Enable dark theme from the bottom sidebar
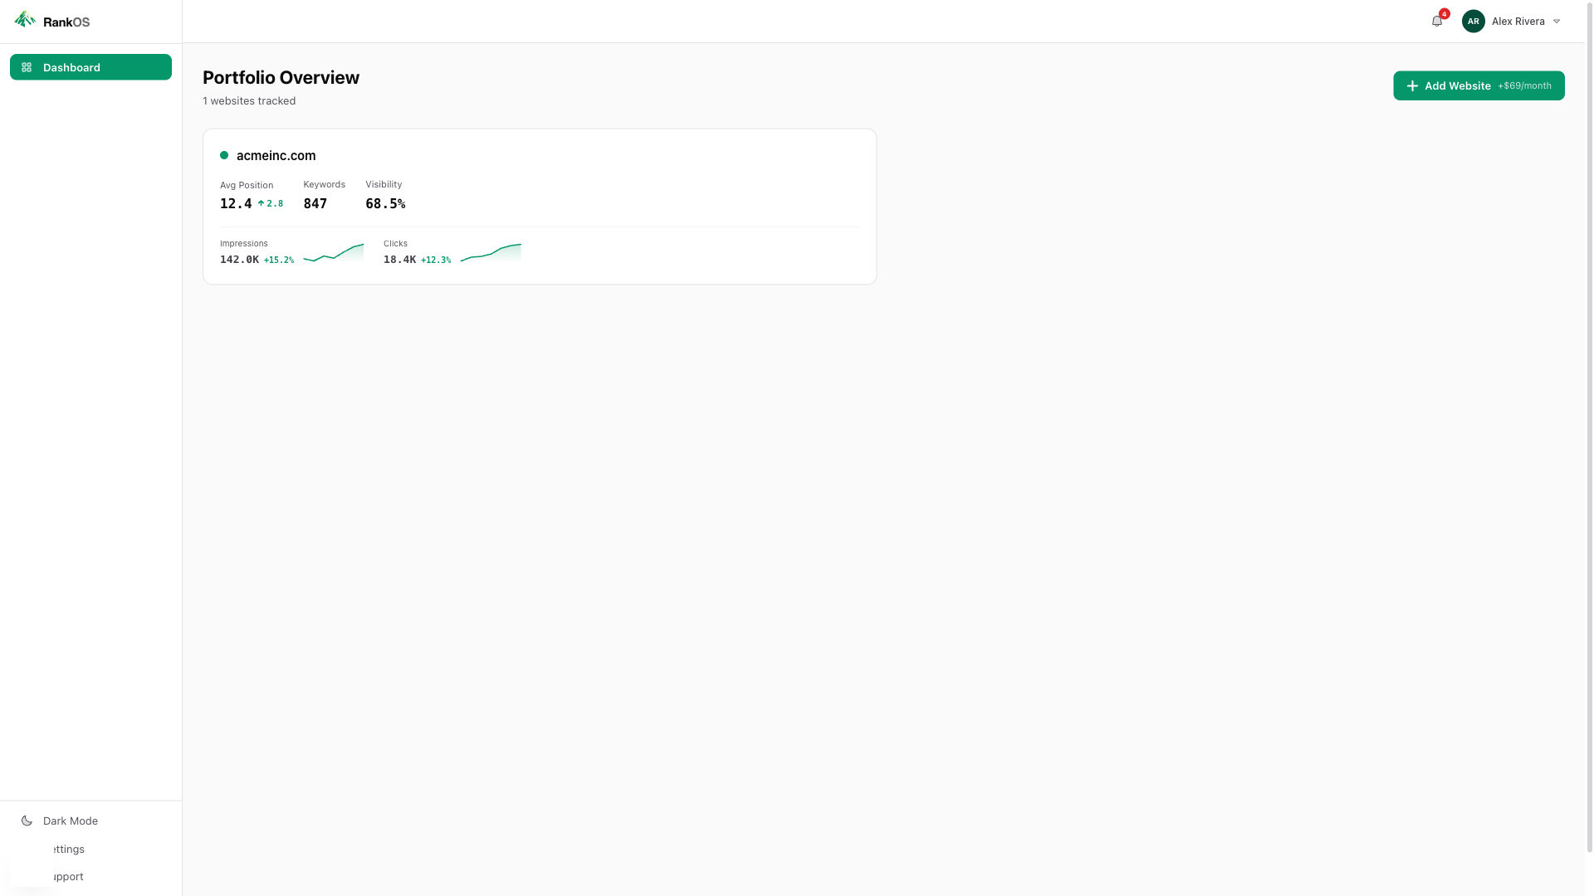The width and height of the screenshot is (1594, 896). 71,821
